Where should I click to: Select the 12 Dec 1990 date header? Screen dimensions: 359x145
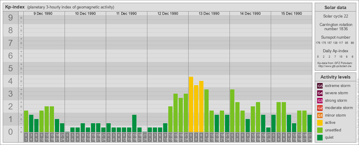coord(168,14)
